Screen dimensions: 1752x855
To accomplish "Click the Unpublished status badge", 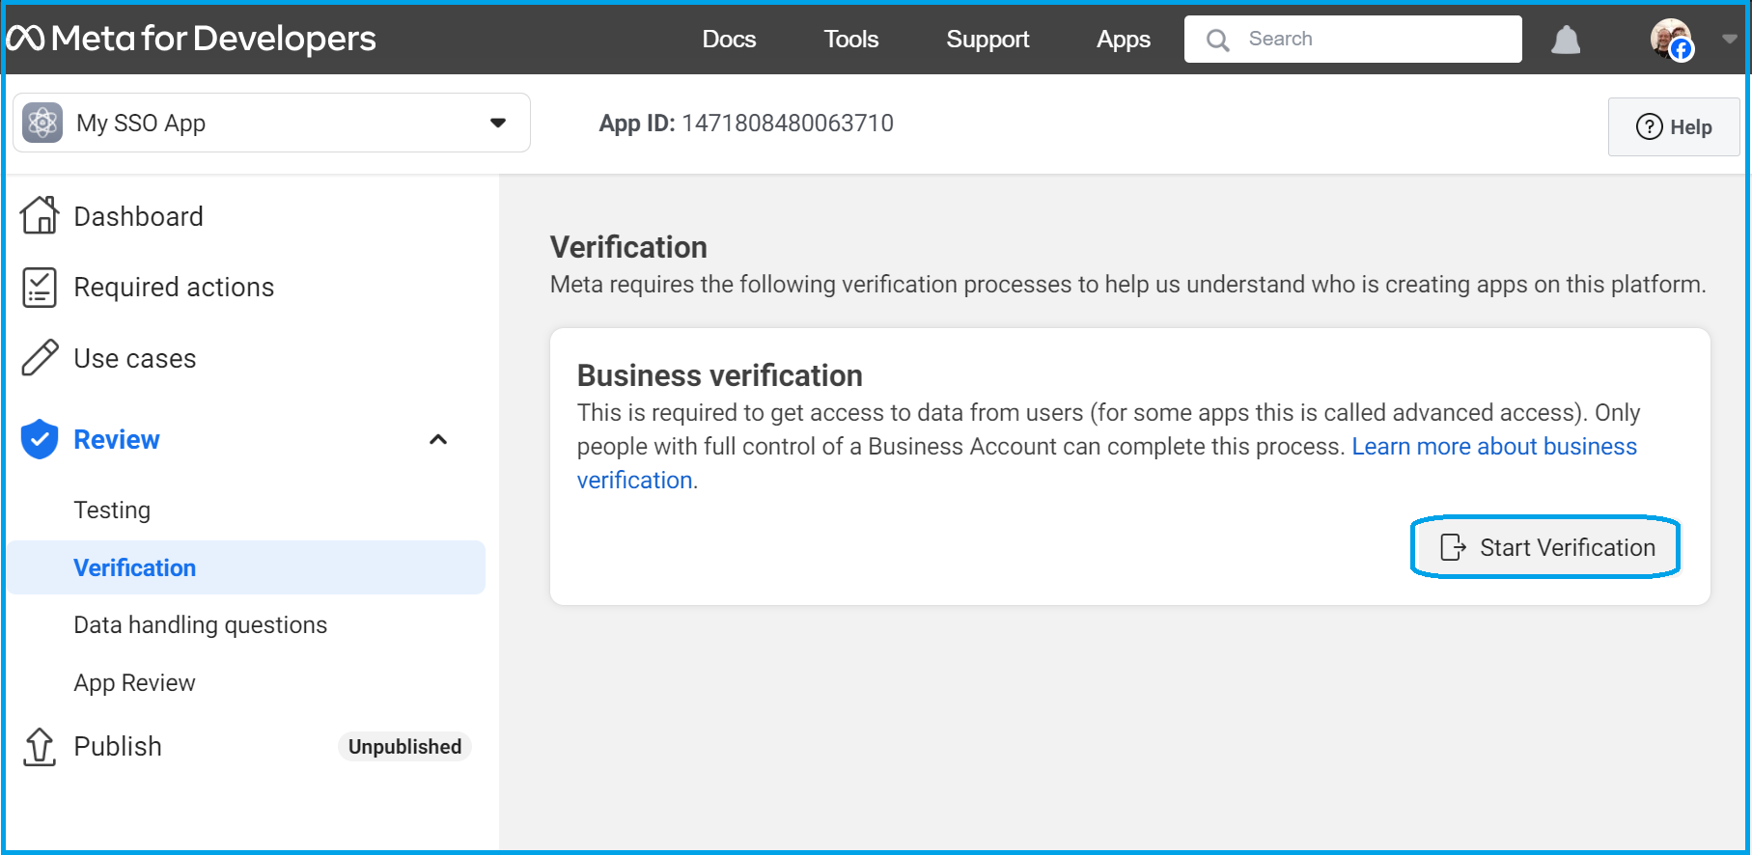I will click(404, 747).
